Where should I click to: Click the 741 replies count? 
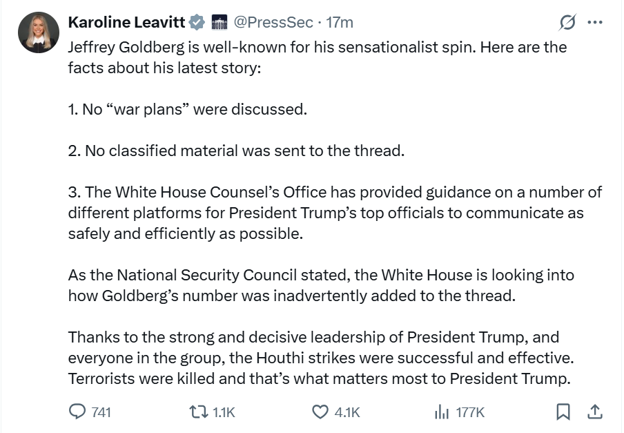pyautogui.click(x=101, y=412)
